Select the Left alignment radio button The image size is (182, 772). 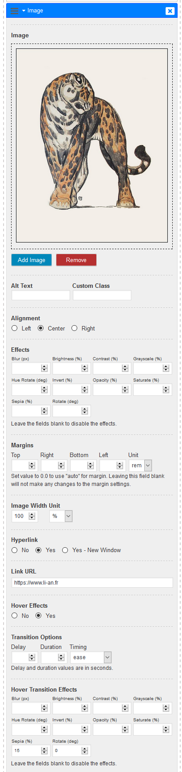[15, 328]
